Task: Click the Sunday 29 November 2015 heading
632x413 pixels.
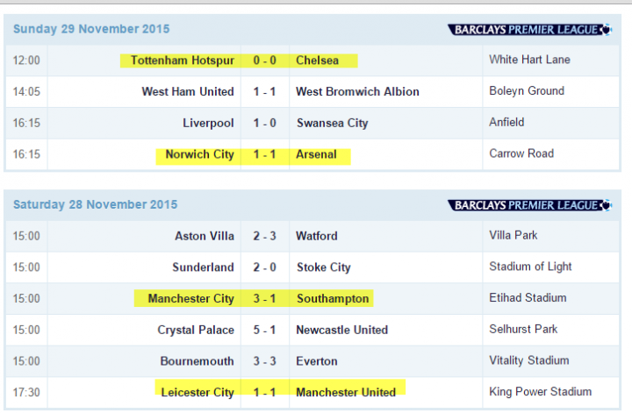Action: pyautogui.click(x=91, y=29)
